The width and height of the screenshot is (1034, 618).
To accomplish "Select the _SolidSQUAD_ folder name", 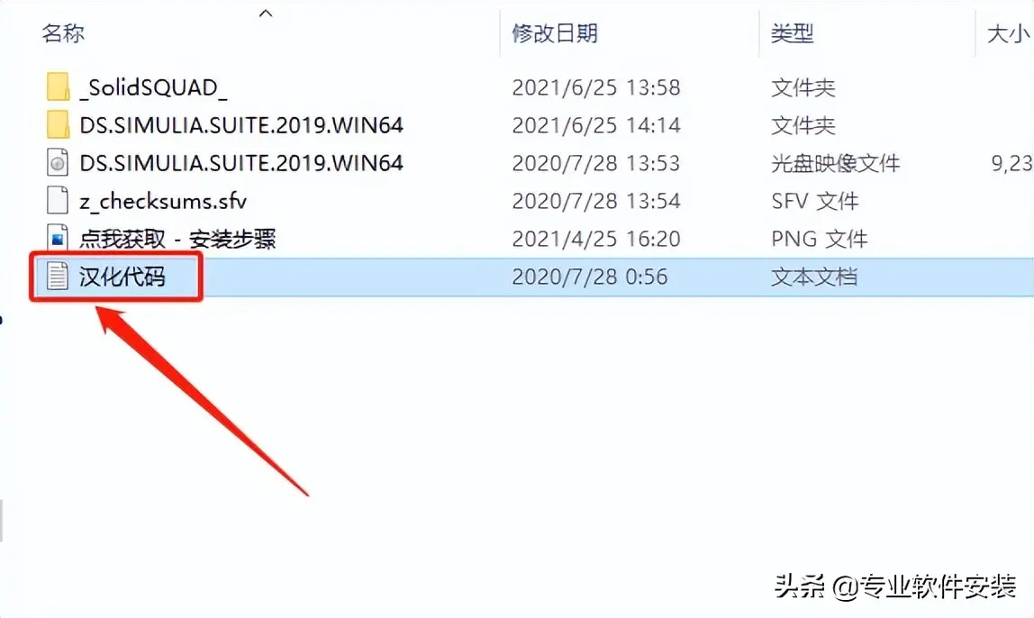I will coord(153,87).
